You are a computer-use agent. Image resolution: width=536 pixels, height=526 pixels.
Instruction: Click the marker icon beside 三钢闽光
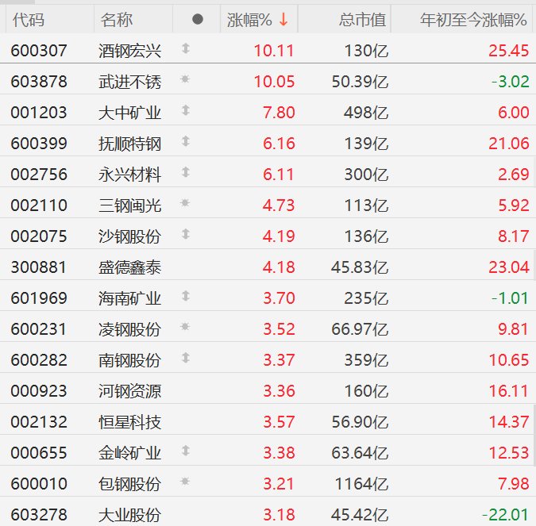[x=186, y=204]
